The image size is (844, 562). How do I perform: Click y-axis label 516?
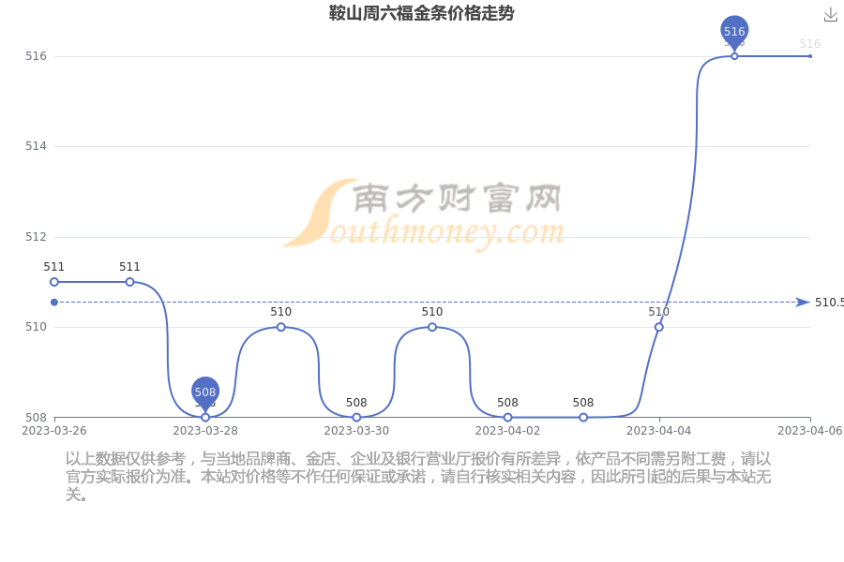(36, 56)
